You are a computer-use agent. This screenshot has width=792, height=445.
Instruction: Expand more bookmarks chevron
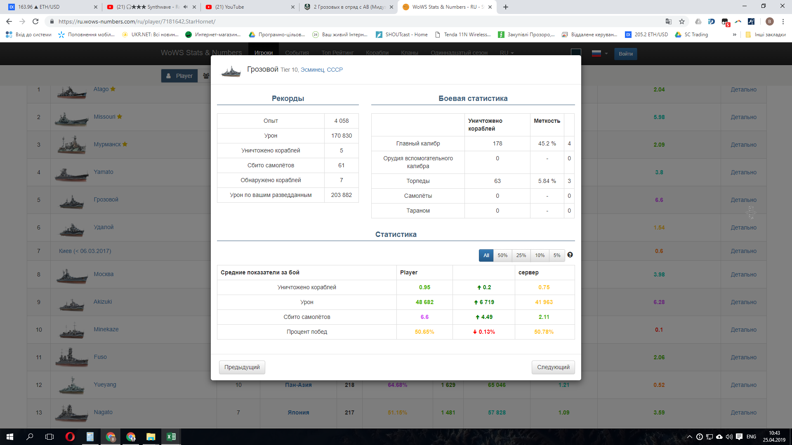[x=734, y=35]
